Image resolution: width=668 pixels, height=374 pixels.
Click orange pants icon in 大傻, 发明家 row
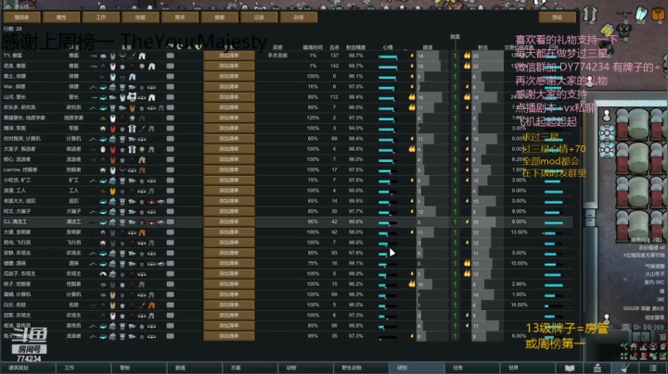pos(142,232)
